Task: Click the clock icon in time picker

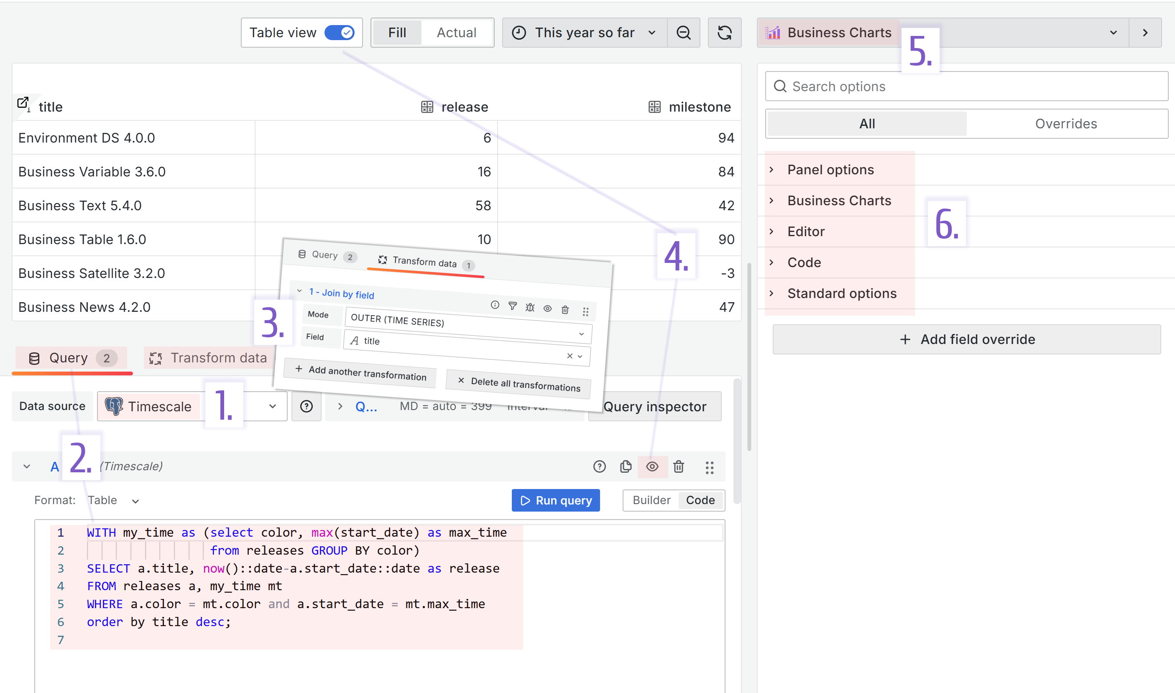Action: [x=519, y=33]
